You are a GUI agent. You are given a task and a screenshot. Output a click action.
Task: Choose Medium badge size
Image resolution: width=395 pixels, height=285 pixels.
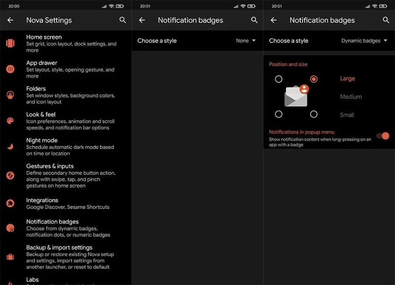click(351, 97)
